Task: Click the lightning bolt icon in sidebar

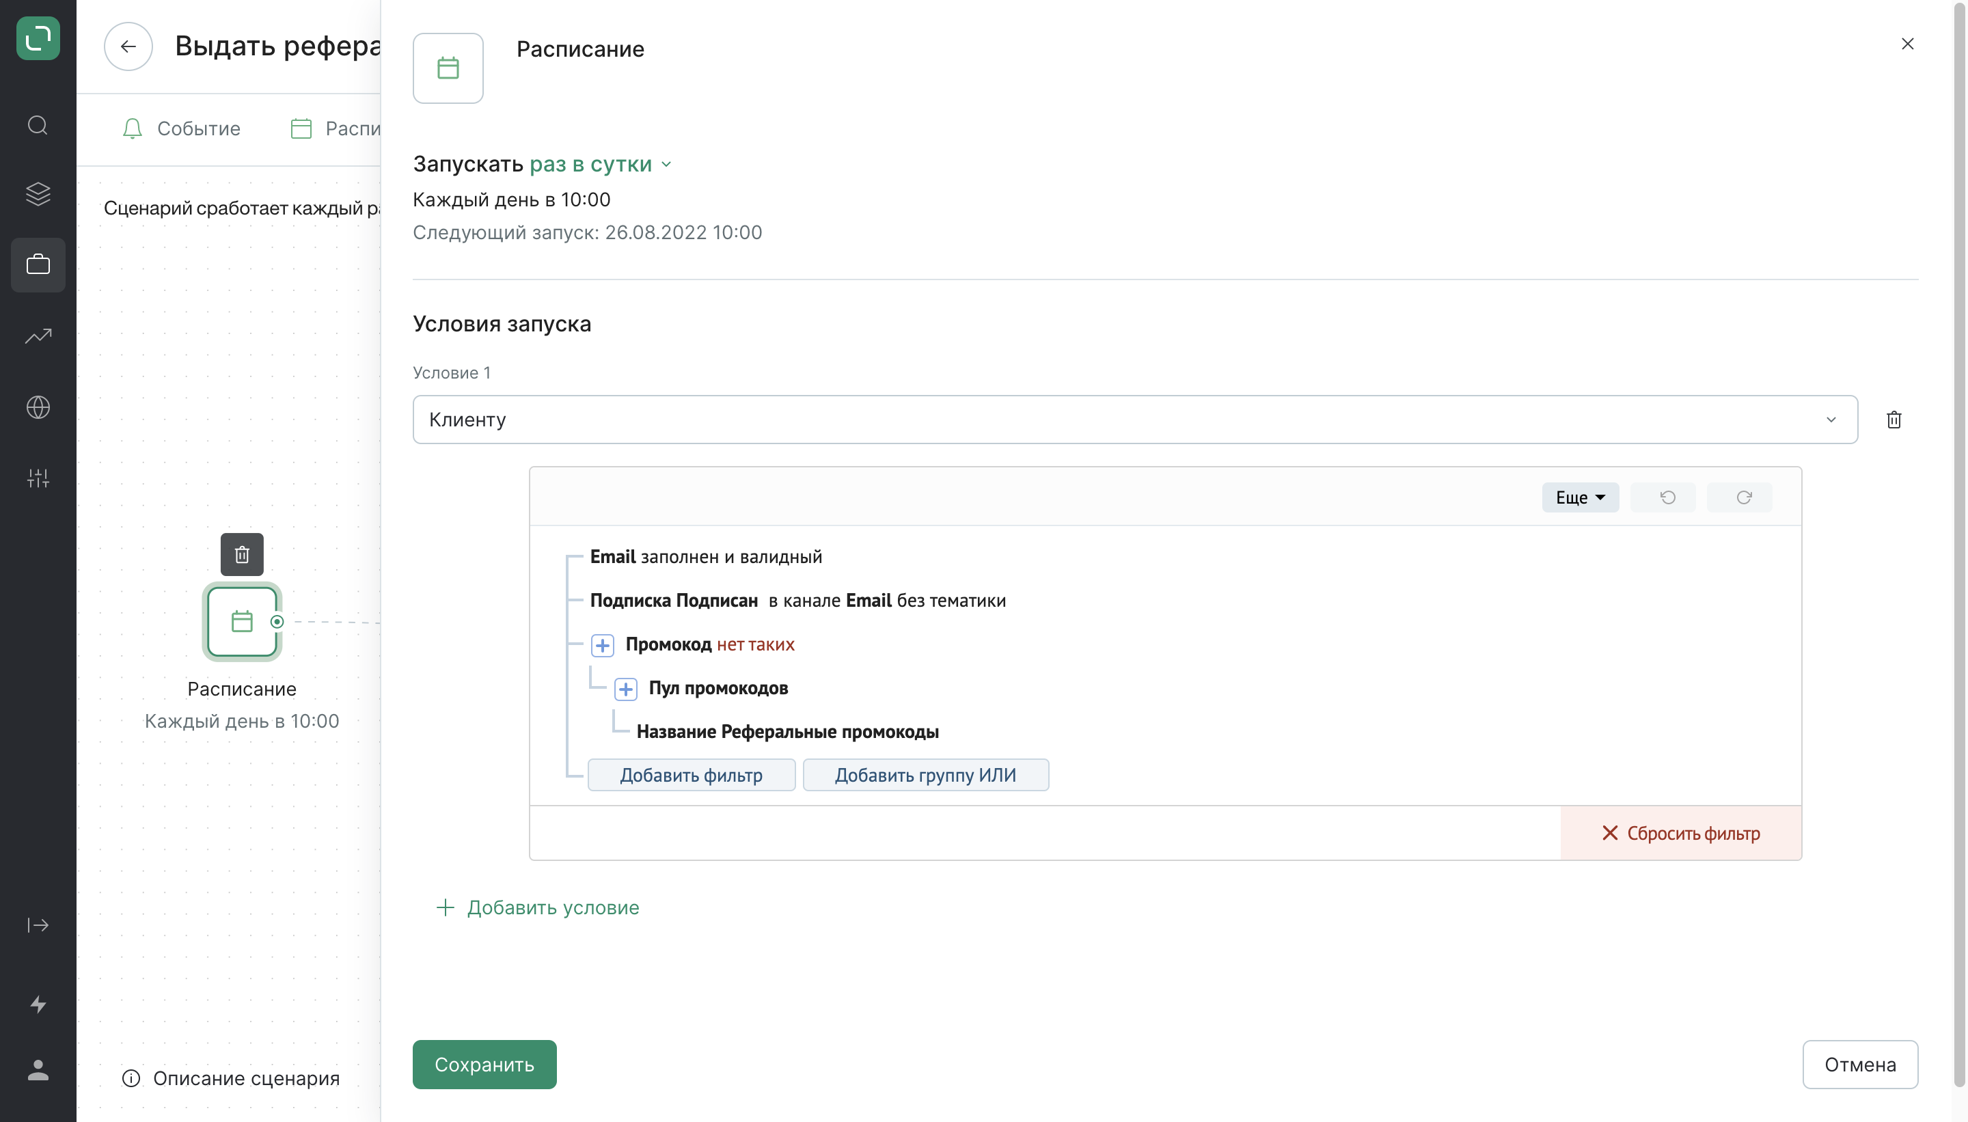Action: coord(38,1004)
